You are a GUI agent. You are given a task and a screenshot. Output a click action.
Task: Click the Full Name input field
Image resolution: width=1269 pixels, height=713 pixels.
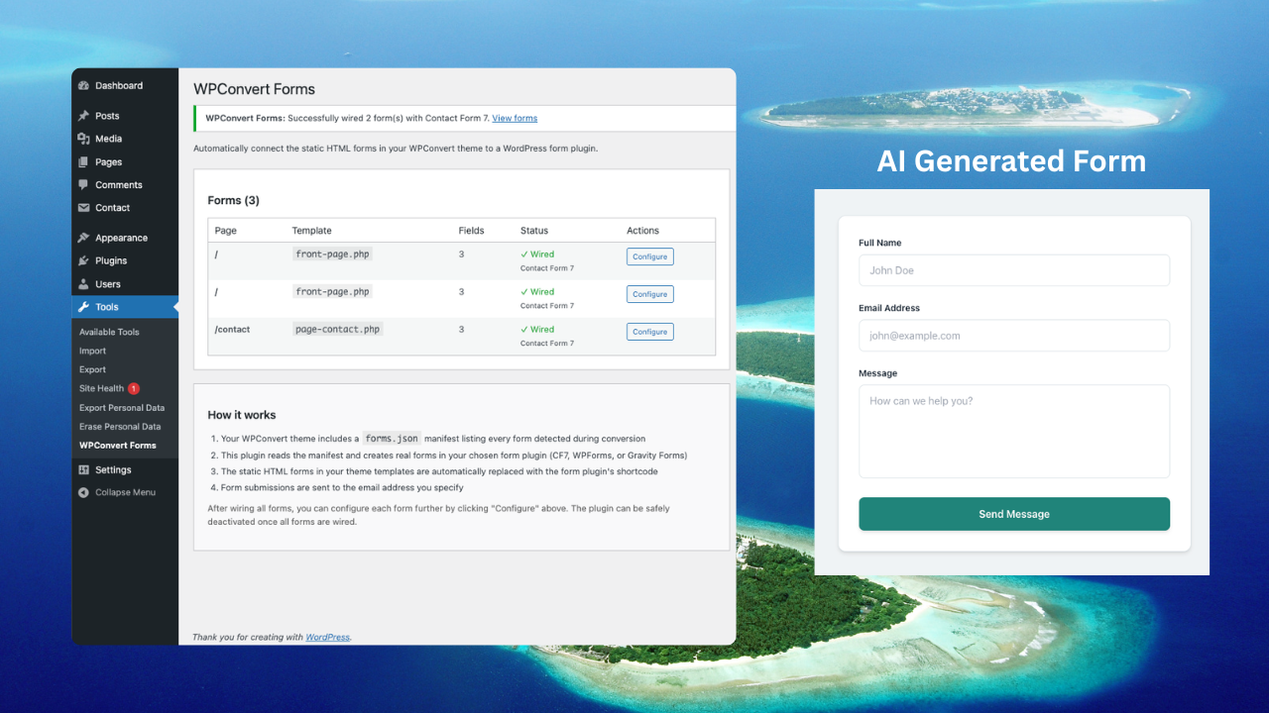[1014, 270]
